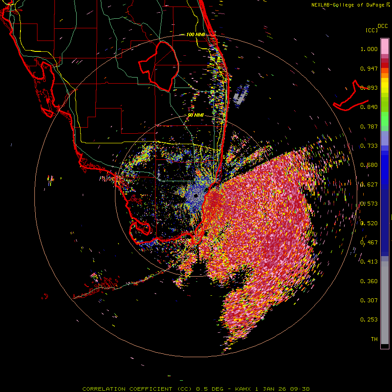Click the TH threshold label

pos(374,339)
